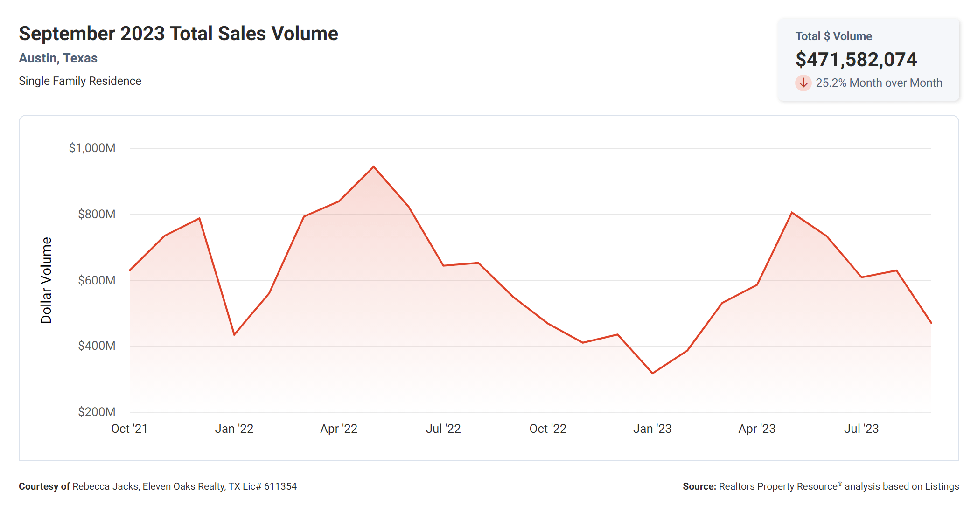The height and width of the screenshot is (513, 978).
Task: Click the Dollar Volume axis title
Action: [x=46, y=280]
